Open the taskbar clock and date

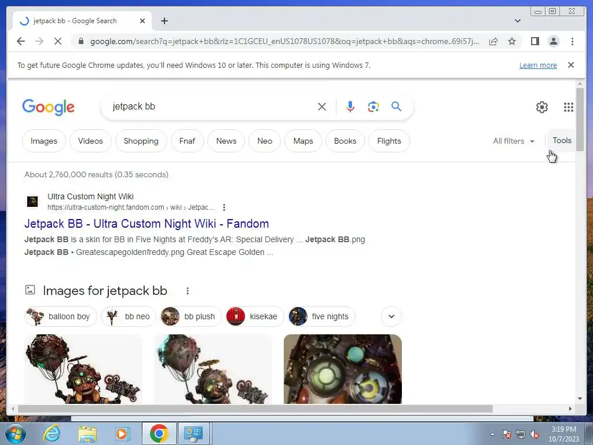pyautogui.click(x=564, y=434)
